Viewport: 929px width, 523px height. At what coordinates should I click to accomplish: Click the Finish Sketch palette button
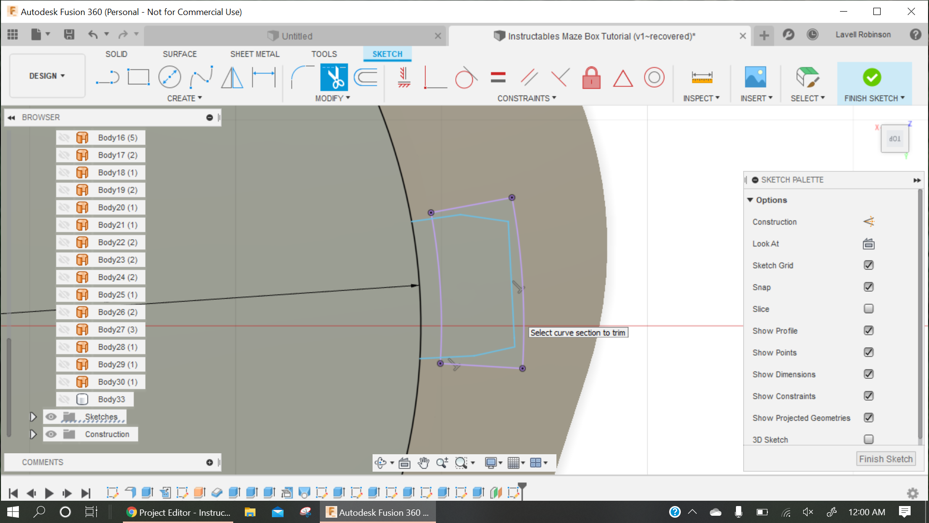click(885, 459)
